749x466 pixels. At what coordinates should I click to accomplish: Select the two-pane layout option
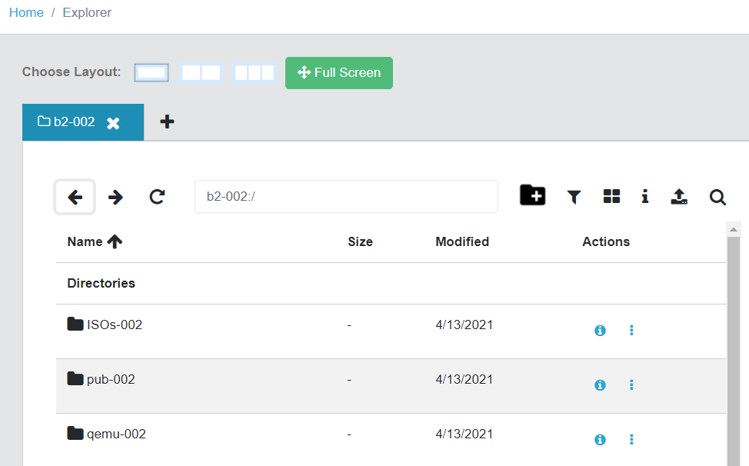pyautogui.click(x=201, y=73)
